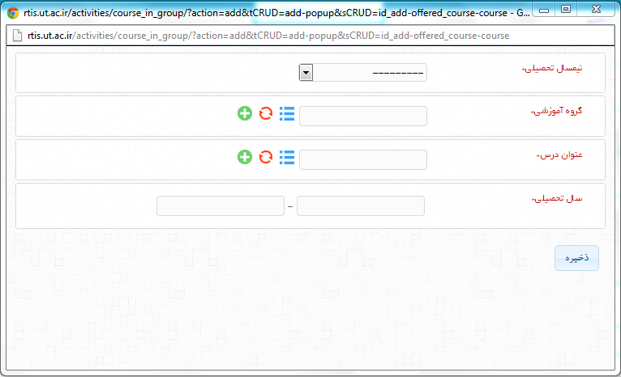Select the left-hand سال تحصیلی year field
Screen dimensions: 621x377
tap(220, 206)
